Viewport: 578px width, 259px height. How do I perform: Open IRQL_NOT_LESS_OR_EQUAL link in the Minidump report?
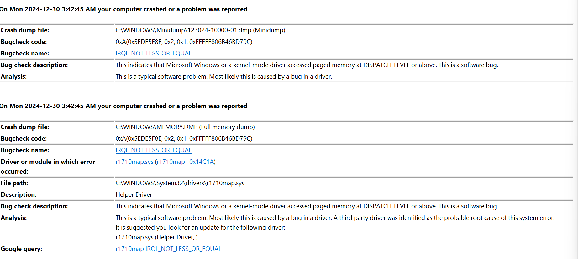click(x=154, y=53)
